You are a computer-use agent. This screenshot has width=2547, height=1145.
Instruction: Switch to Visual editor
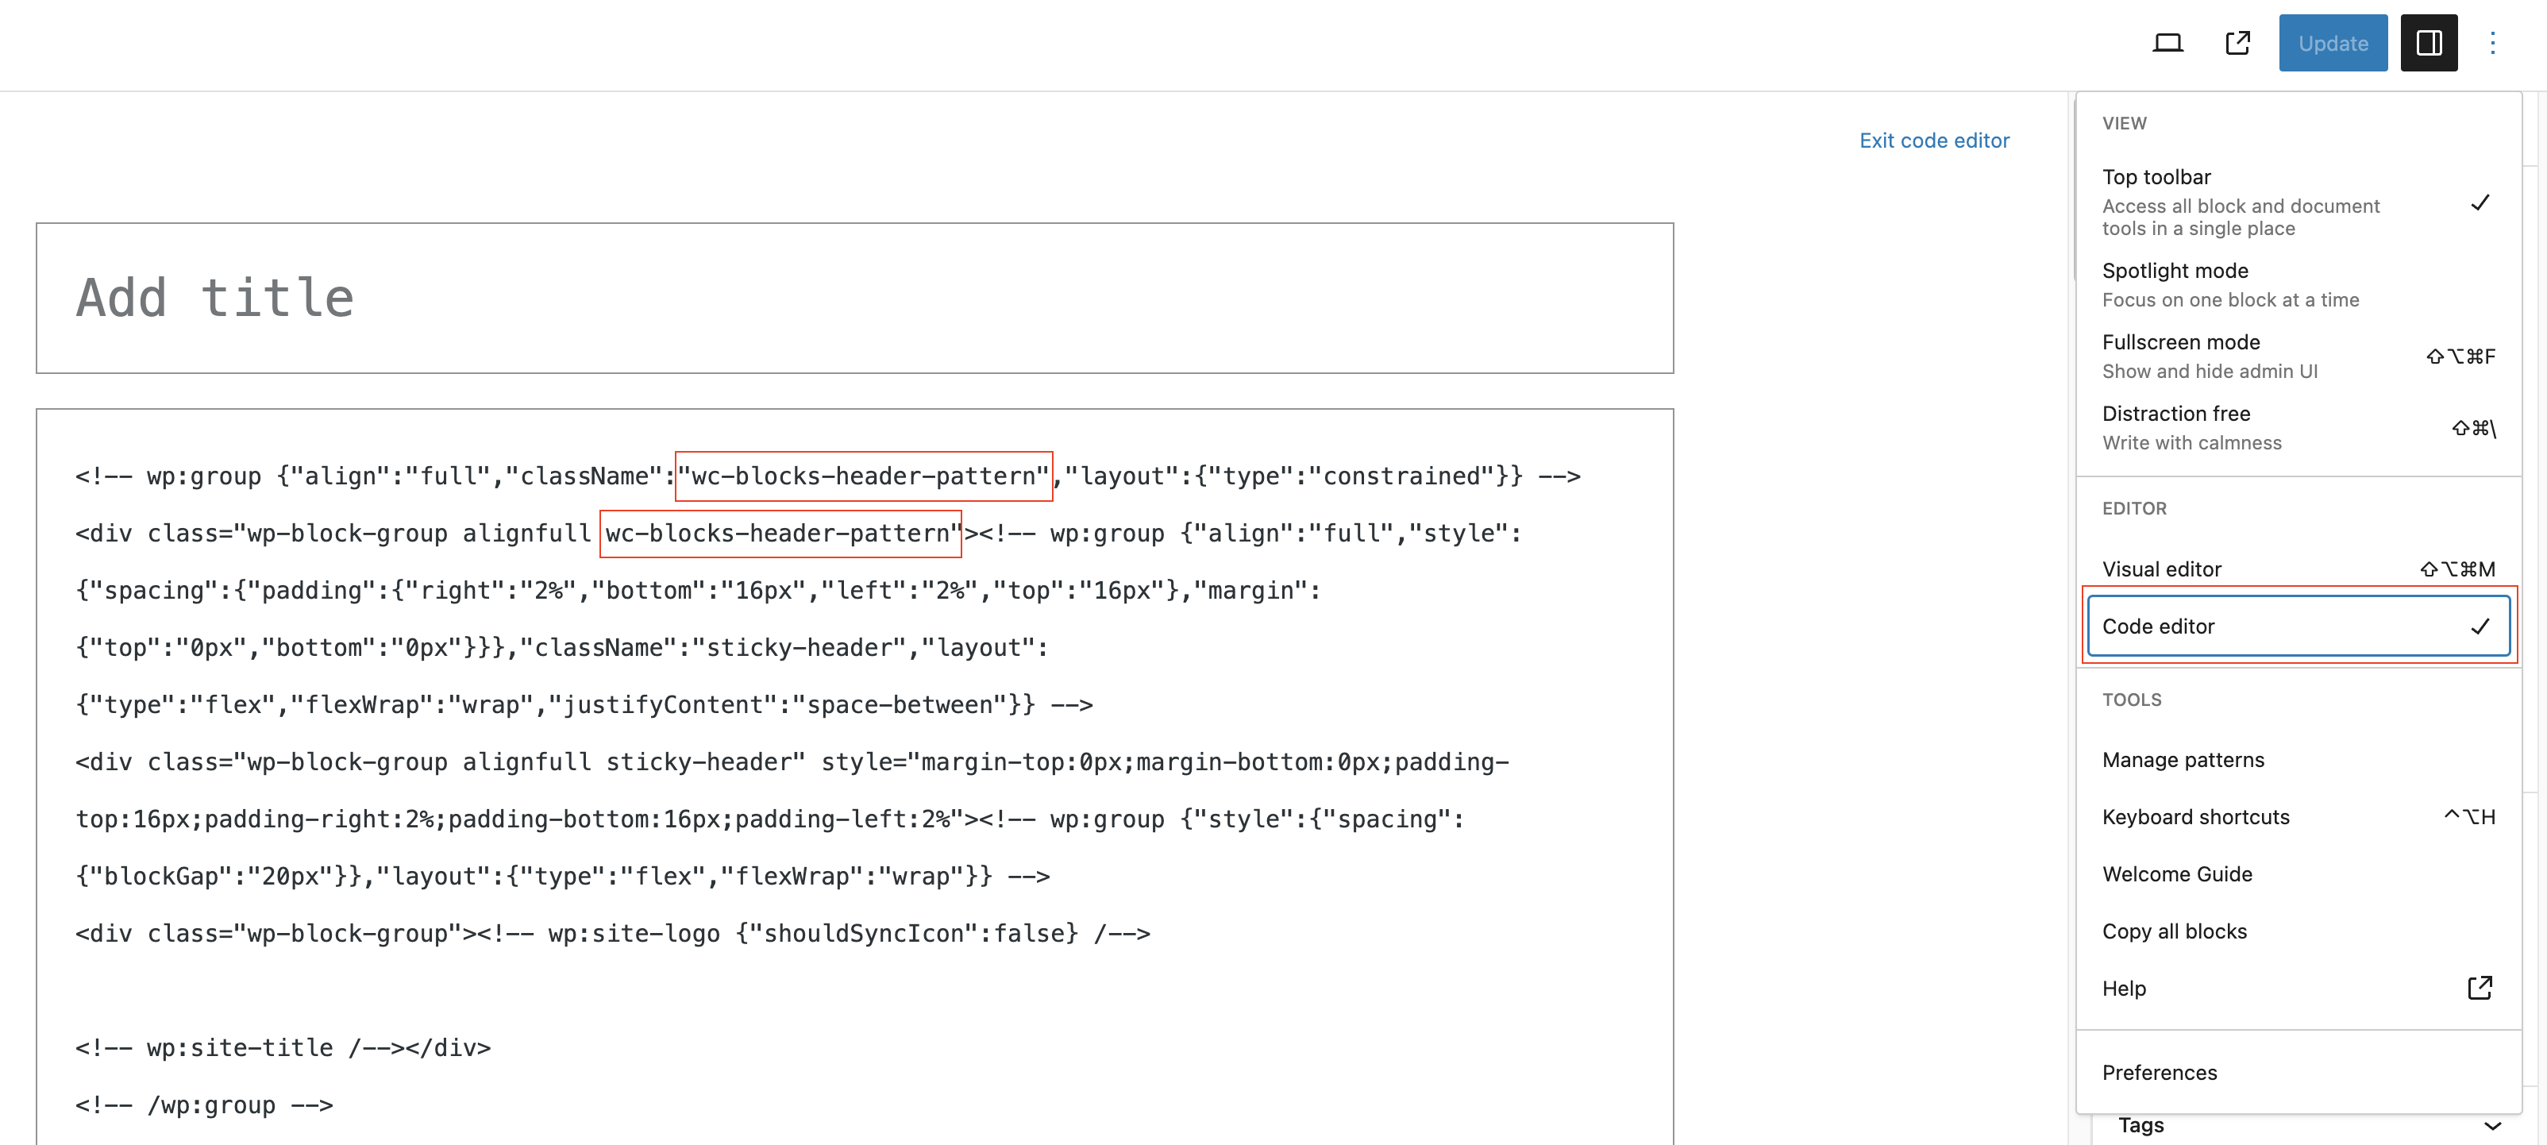(x=2298, y=569)
